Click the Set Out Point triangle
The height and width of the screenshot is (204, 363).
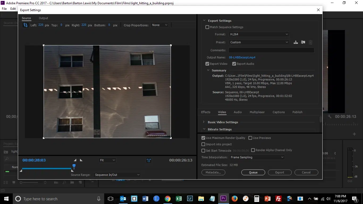click(x=81, y=160)
